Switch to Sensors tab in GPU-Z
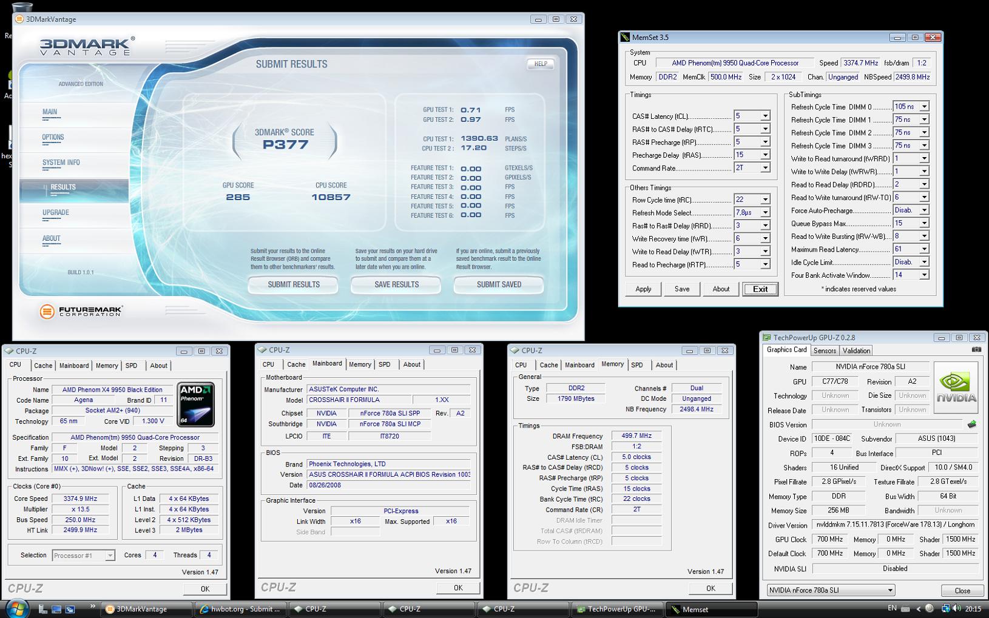989x618 pixels. click(x=825, y=351)
